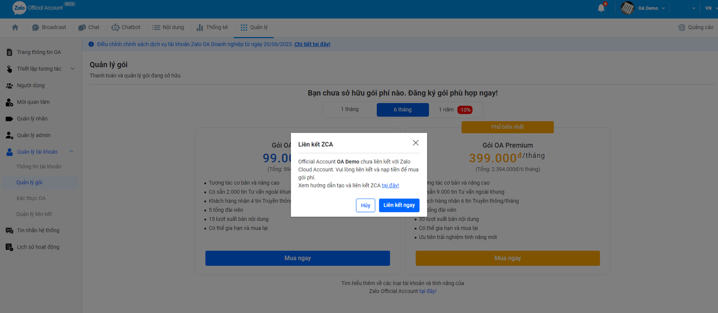Click the Tin nhắn hệ thống message icon
The height and width of the screenshot is (313, 718).
[9, 230]
